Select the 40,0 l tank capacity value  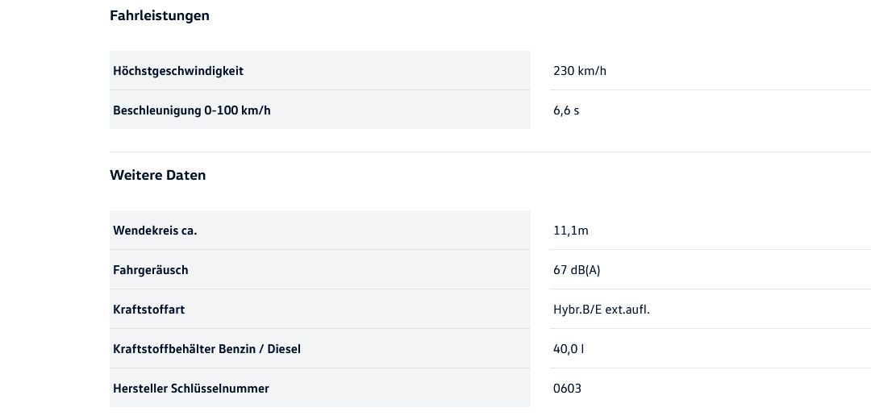click(x=569, y=349)
